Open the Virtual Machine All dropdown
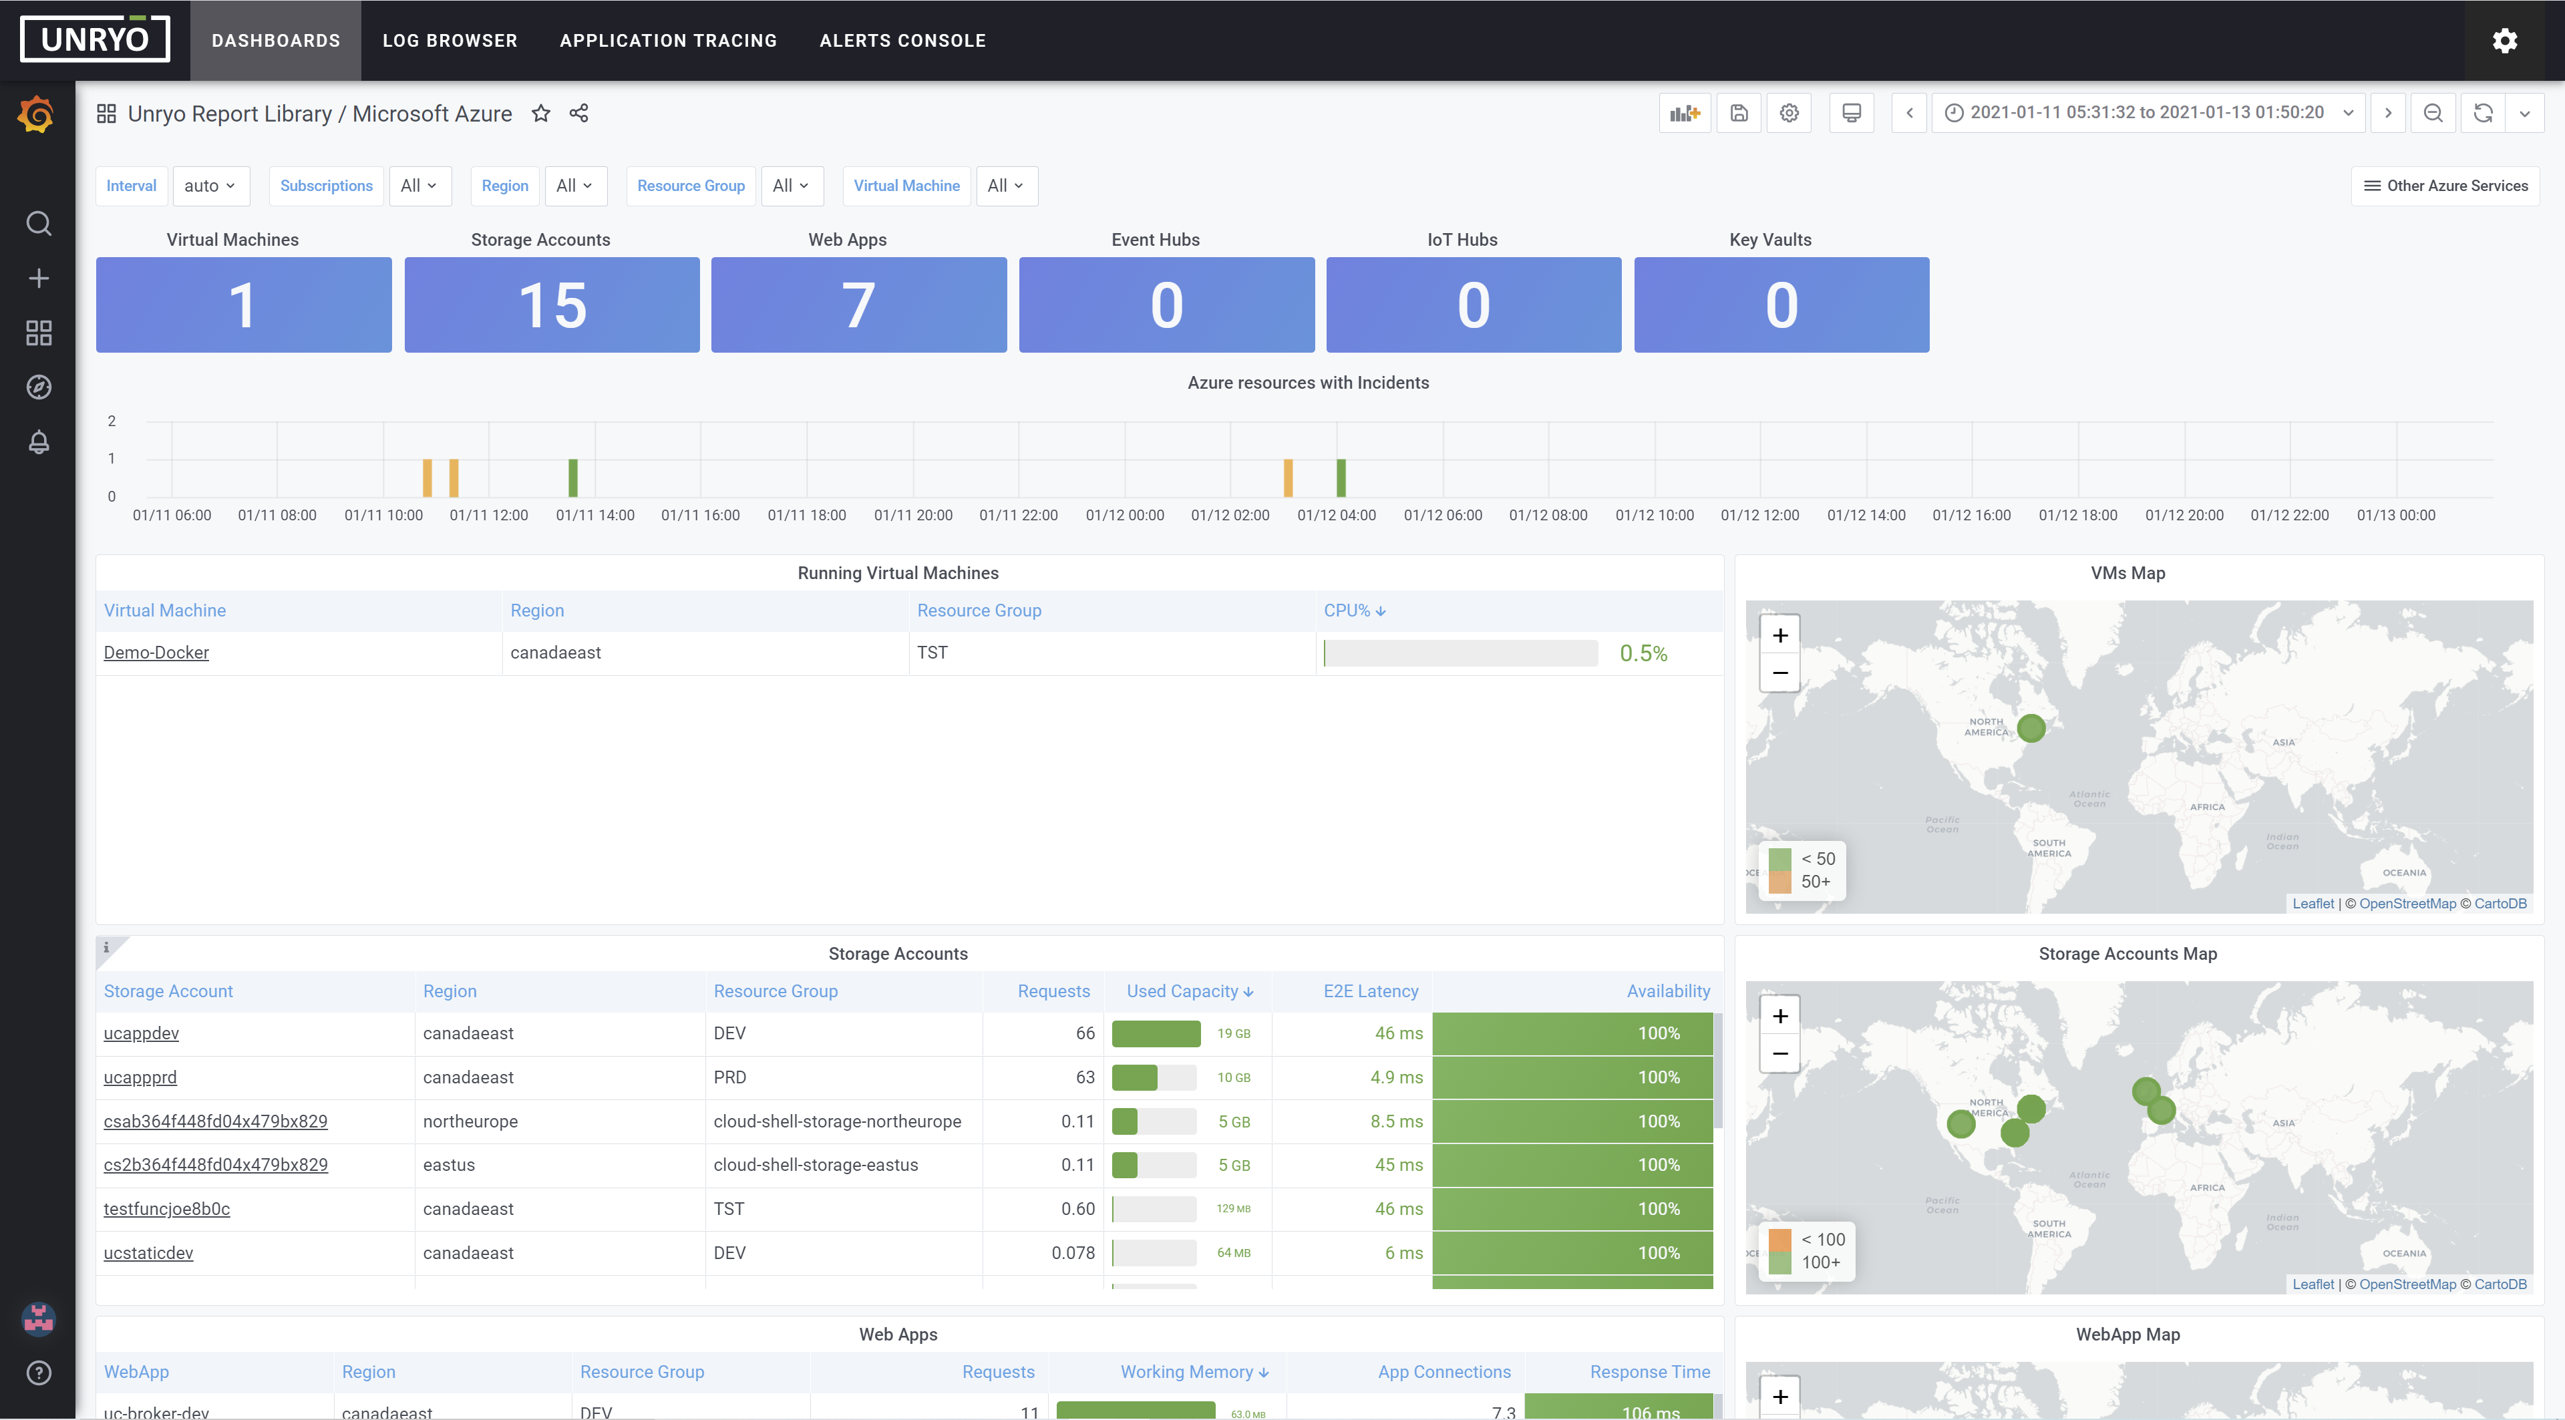 [x=1006, y=186]
